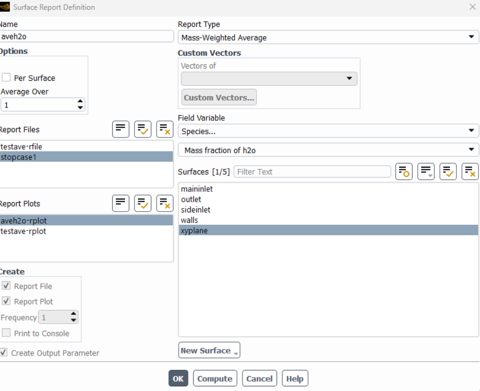
Task: Deselect all surfaces with X icon
Action: point(470,172)
